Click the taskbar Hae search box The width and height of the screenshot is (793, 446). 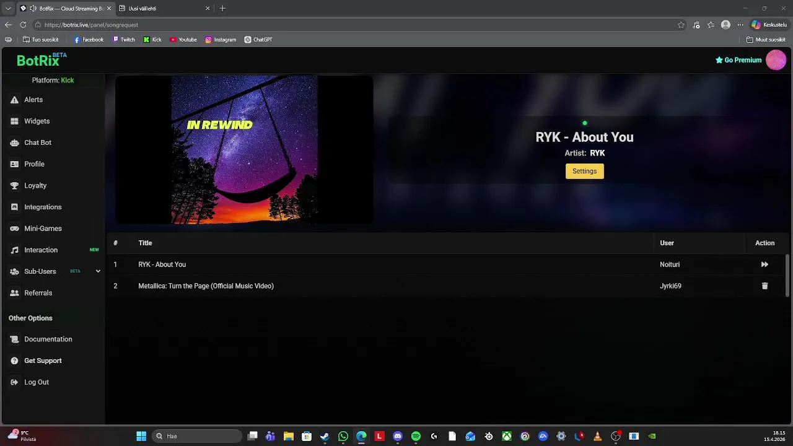pyautogui.click(x=197, y=437)
